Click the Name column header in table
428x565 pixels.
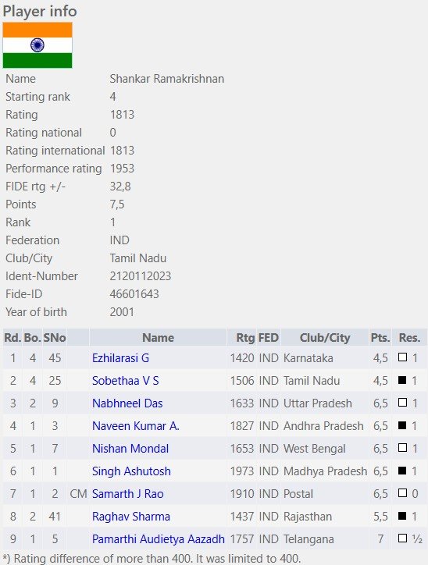pyautogui.click(x=158, y=338)
